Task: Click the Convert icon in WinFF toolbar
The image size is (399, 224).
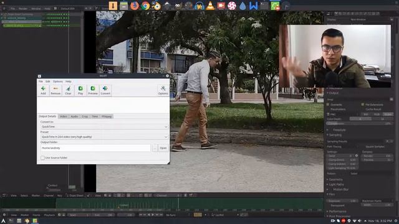Action: [x=105, y=90]
